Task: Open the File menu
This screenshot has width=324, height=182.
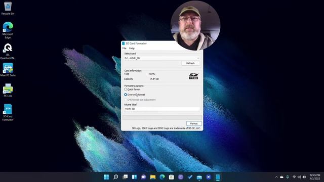Action: point(125,49)
